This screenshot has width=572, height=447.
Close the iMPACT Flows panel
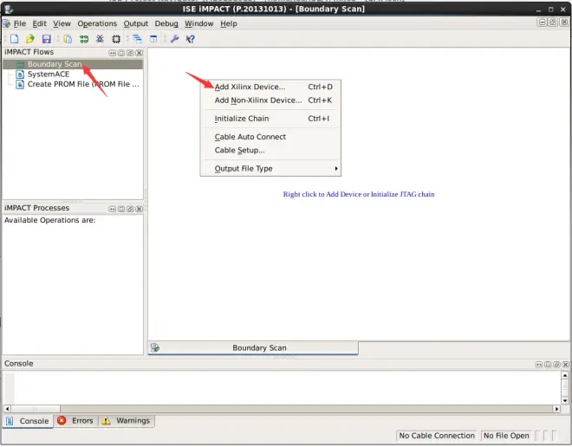point(138,53)
